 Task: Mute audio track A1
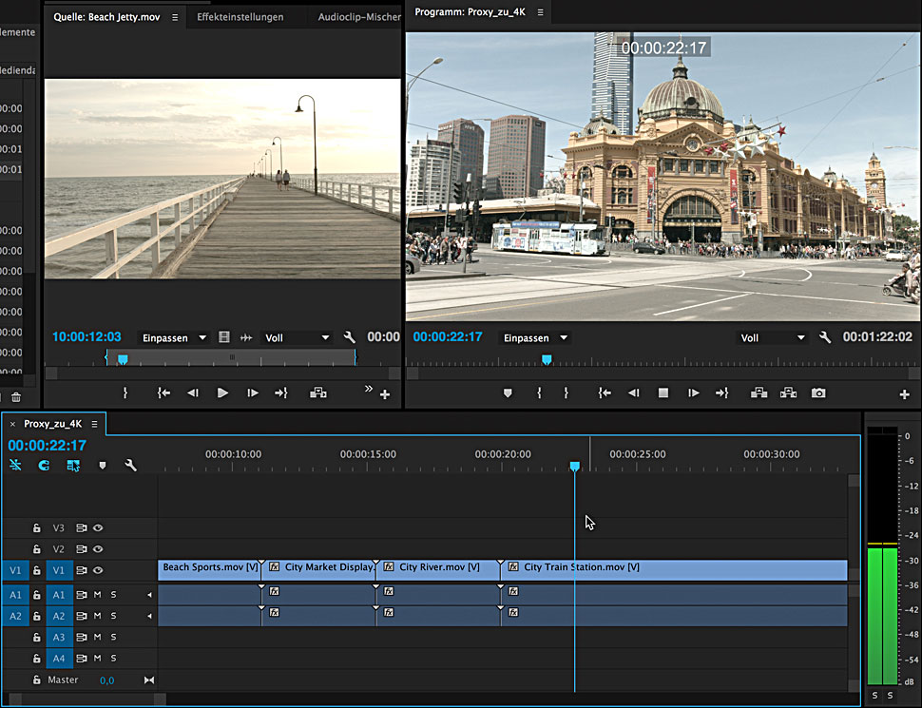coord(97,595)
